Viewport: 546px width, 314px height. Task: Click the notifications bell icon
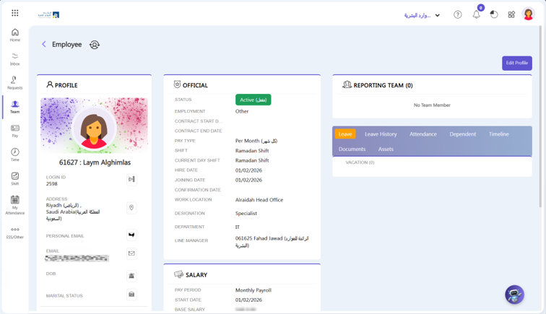click(476, 14)
